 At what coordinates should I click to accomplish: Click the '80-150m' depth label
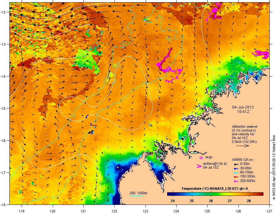(247, 172)
